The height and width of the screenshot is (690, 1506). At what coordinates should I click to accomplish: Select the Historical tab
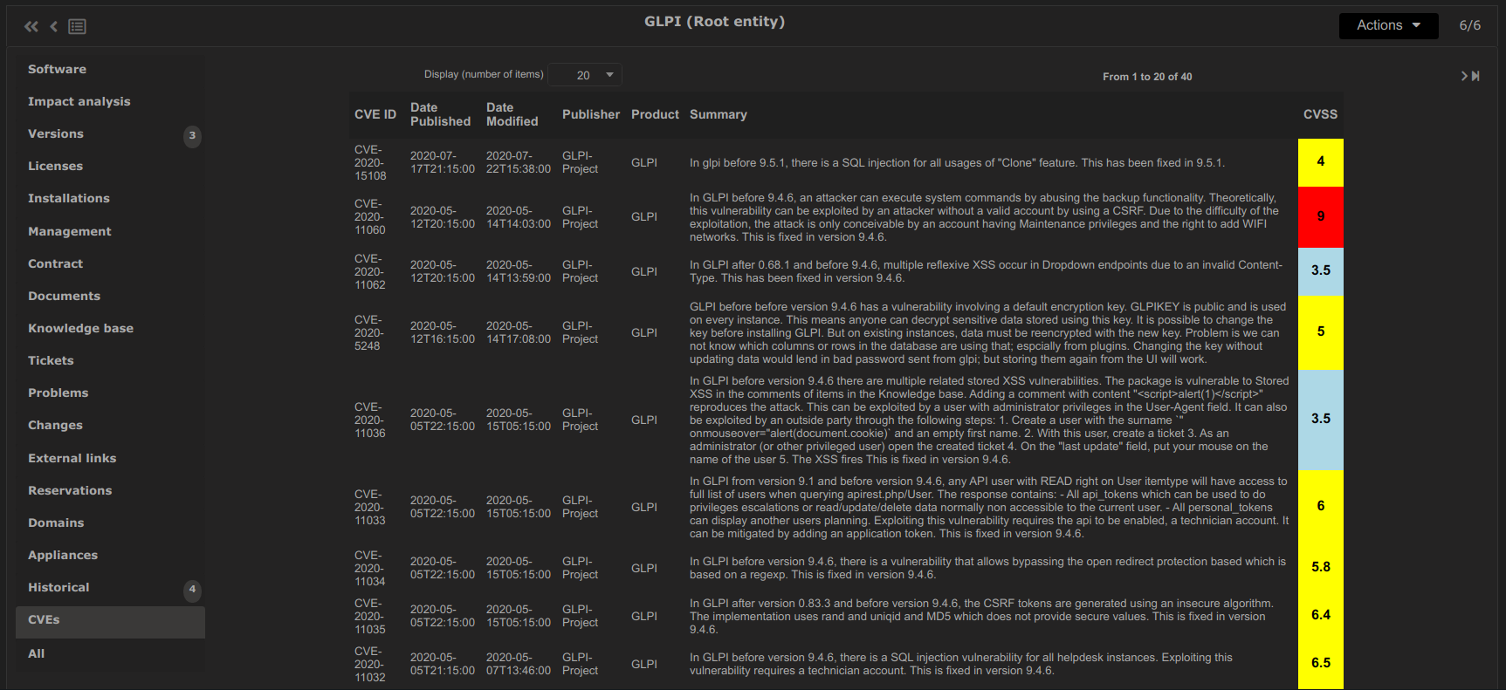tap(58, 587)
